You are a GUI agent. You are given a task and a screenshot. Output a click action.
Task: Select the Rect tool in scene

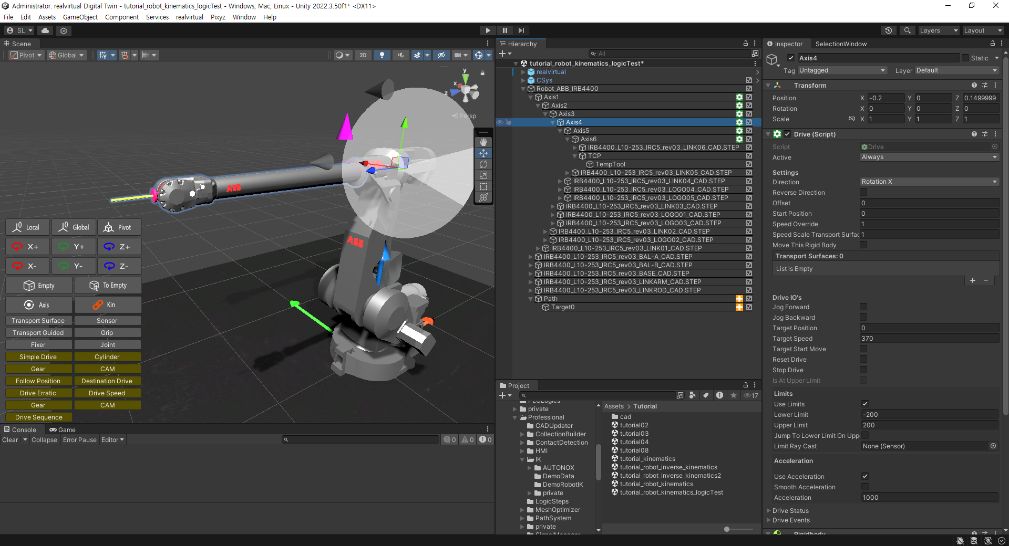pos(483,186)
